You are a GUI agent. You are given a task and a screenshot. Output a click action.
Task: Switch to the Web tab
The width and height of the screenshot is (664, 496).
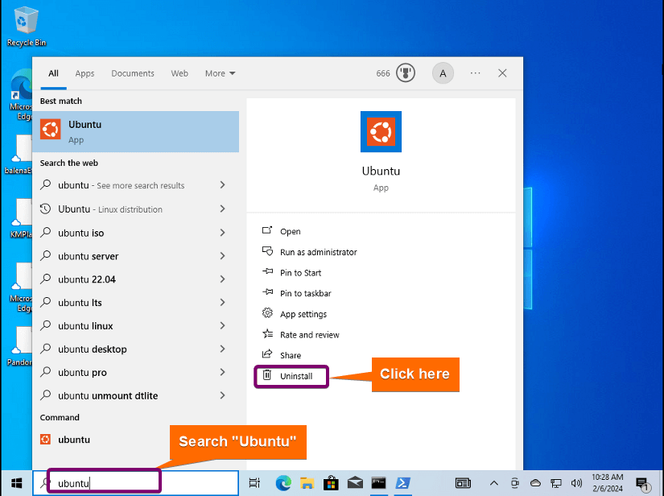tap(179, 73)
